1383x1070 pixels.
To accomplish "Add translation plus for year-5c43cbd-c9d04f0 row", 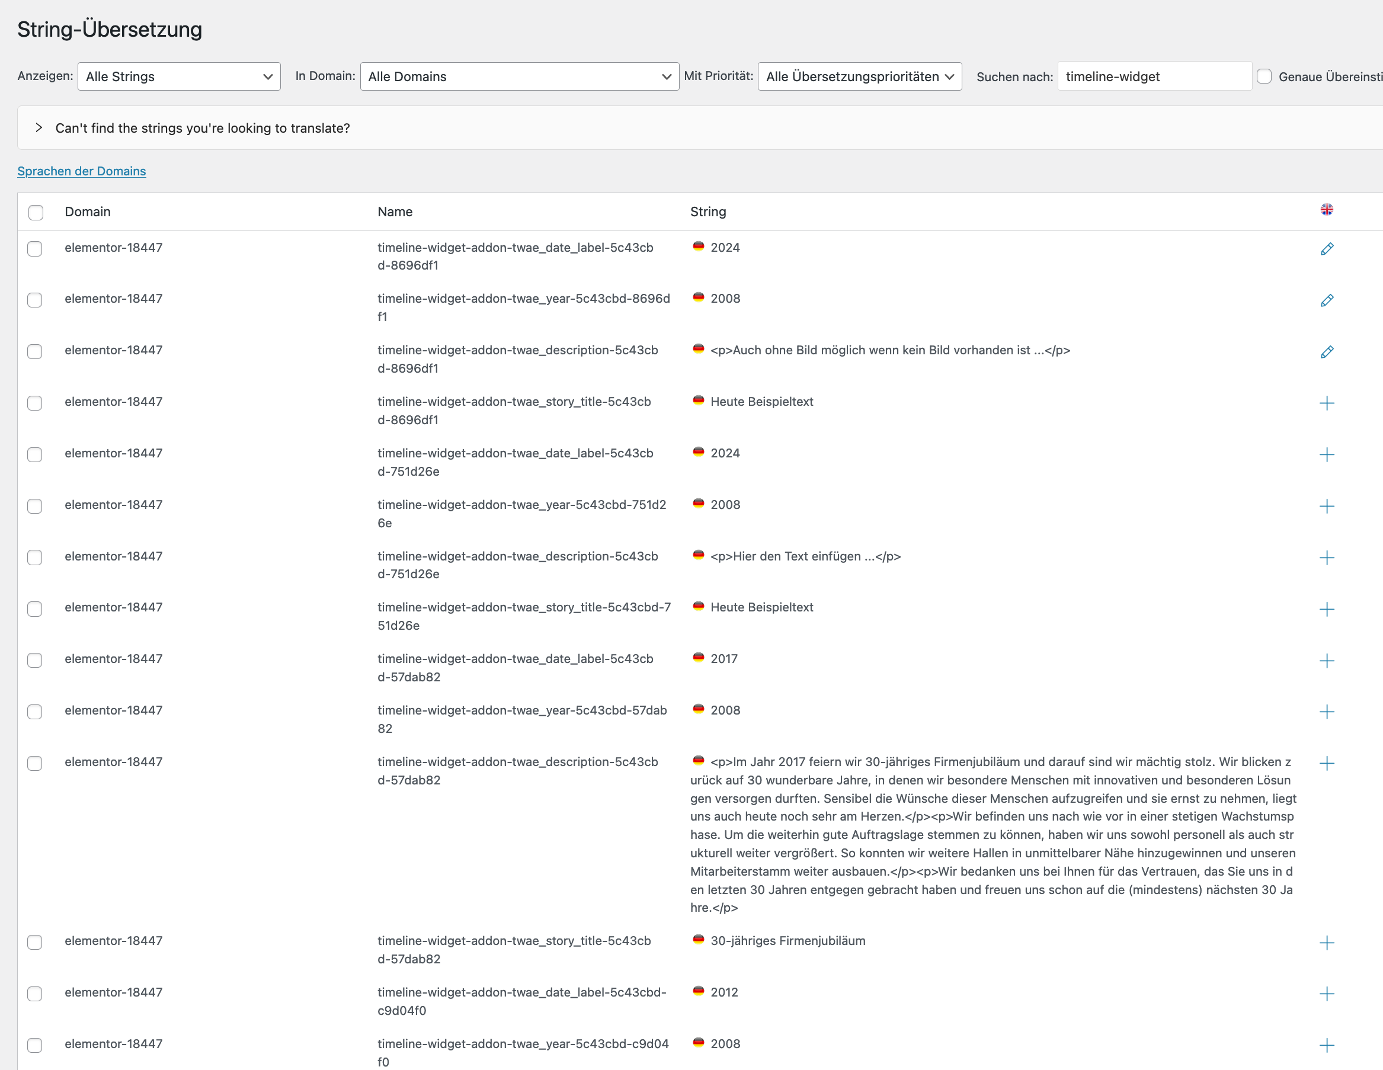I will pos(1327,1045).
